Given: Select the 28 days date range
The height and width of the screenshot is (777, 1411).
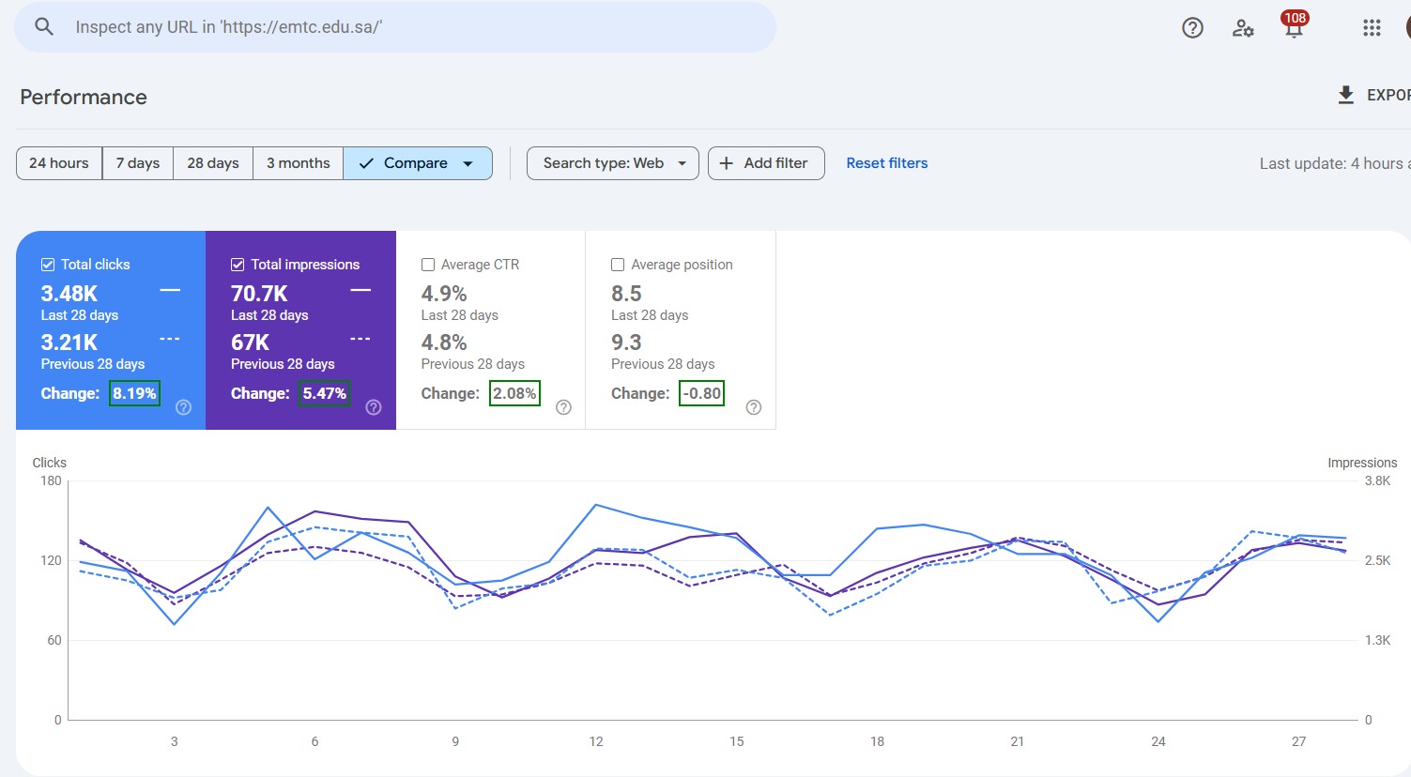Looking at the screenshot, I should (x=213, y=163).
